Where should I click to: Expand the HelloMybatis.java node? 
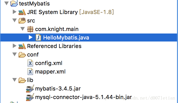(x=31, y=37)
